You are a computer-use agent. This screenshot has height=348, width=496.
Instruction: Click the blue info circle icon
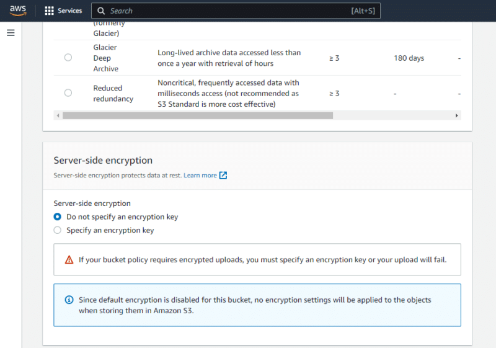[x=69, y=300]
